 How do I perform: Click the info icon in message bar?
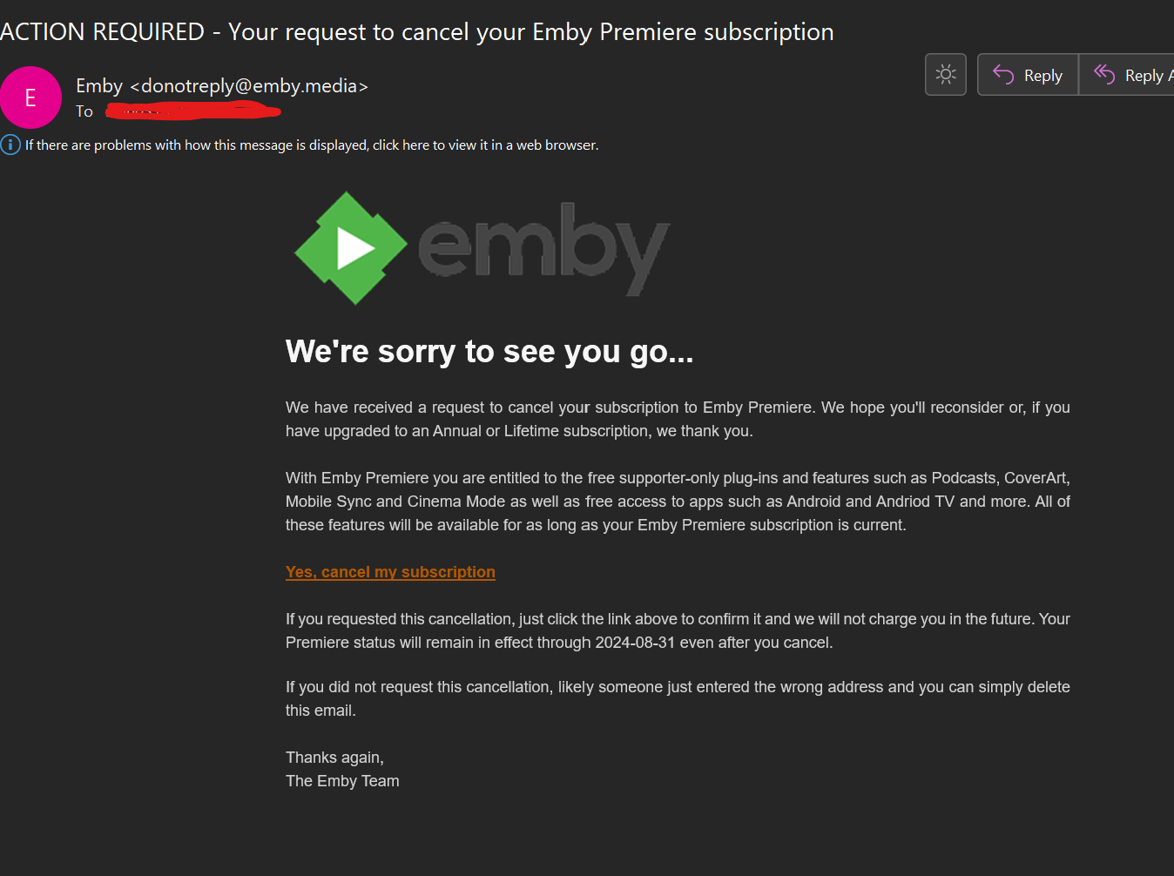[x=10, y=145]
